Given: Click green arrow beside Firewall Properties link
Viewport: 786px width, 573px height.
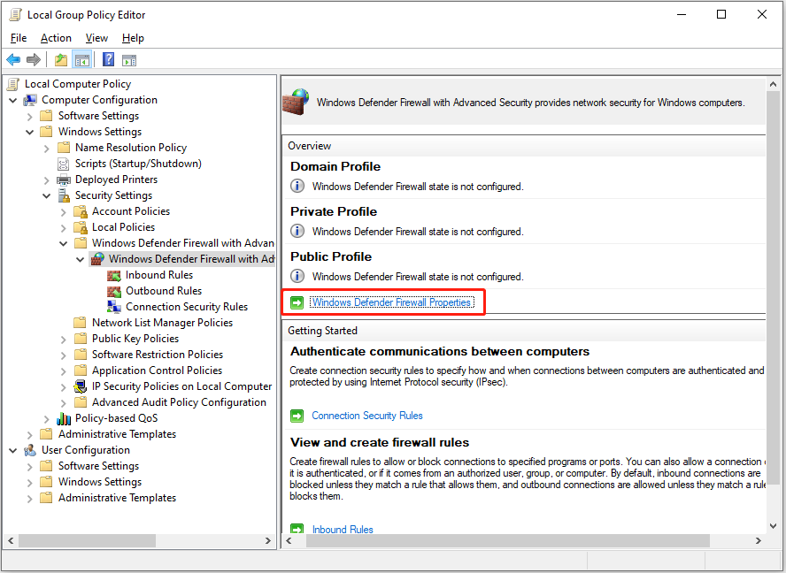Looking at the screenshot, I should [x=297, y=302].
